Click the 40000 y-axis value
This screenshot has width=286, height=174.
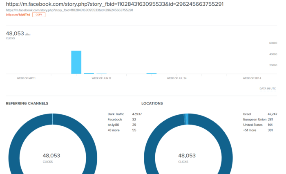pyautogui.click(x=273, y=54)
